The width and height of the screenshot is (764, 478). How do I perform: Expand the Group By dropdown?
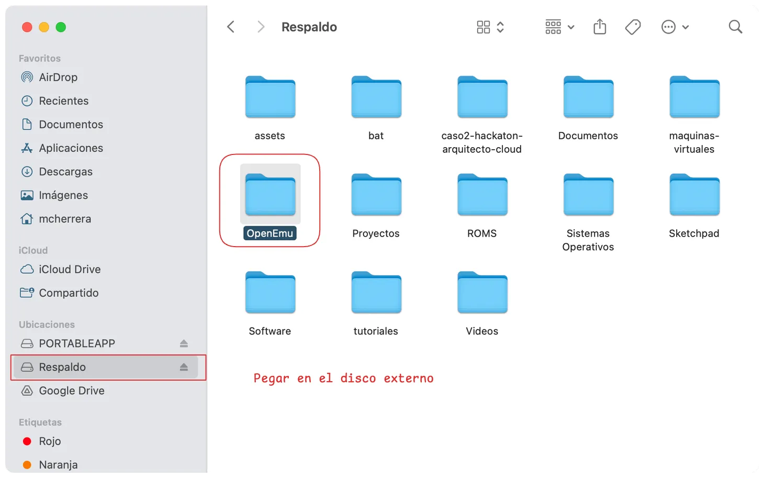pyautogui.click(x=559, y=27)
